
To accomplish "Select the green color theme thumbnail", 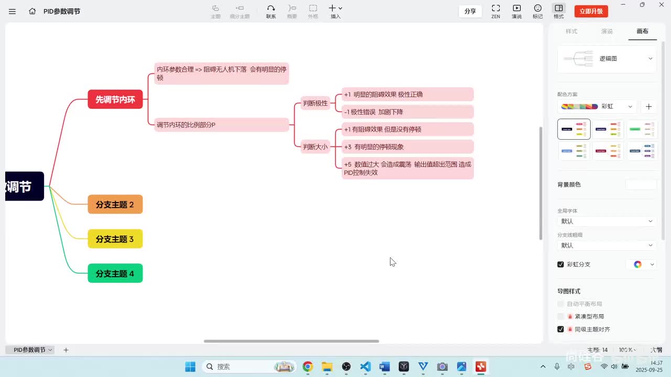I will pos(642,129).
